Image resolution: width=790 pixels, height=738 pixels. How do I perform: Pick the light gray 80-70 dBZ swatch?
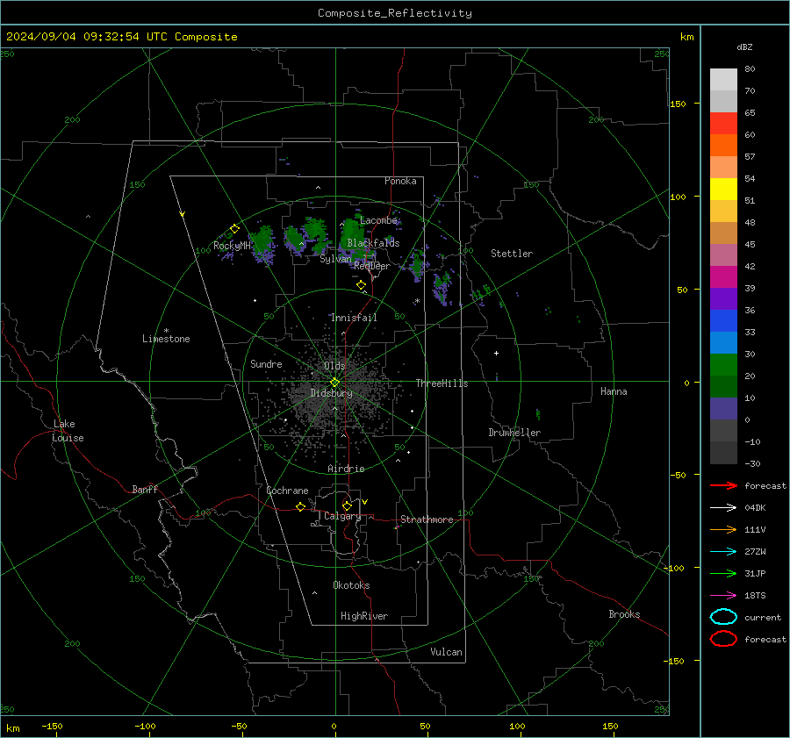pyautogui.click(x=723, y=80)
